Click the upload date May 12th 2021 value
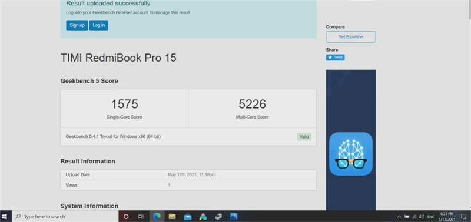The image size is (471, 222). 191,174
